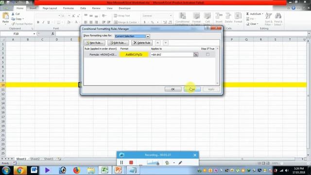Toggle Italic formatting
The height and width of the screenshot is (175, 311).
43,22
